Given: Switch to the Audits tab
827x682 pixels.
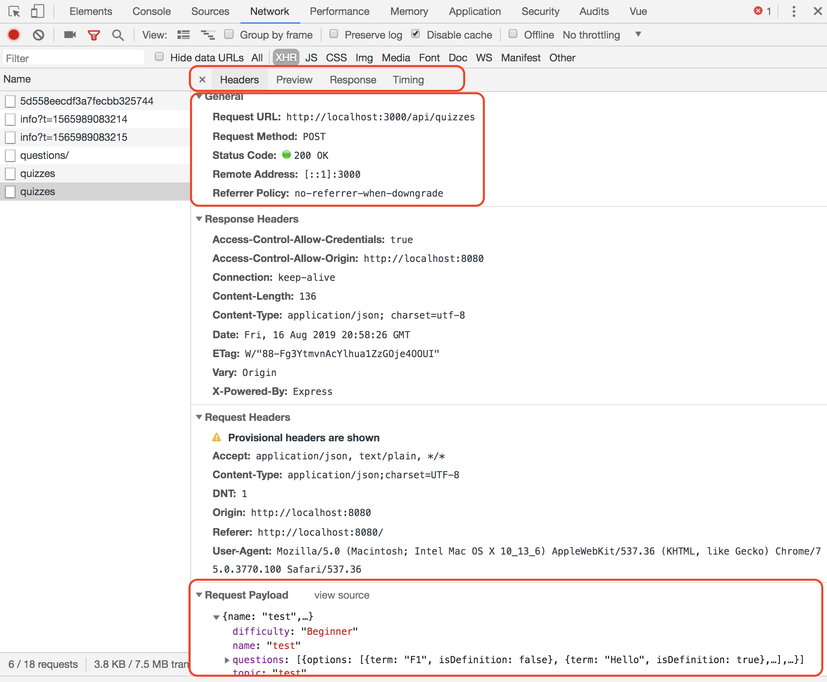Looking at the screenshot, I should pyautogui.click(x=594, y=11).
